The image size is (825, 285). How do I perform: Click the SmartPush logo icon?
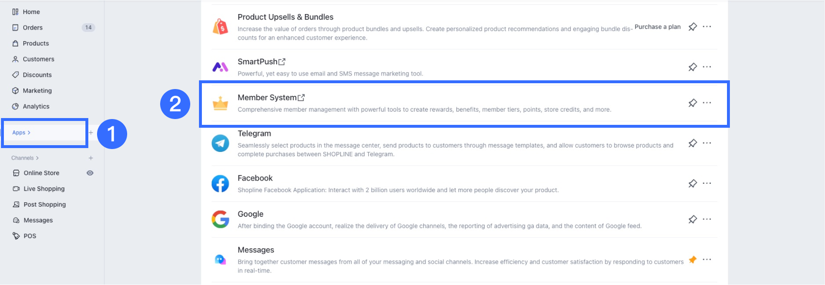tap(220, 67)
